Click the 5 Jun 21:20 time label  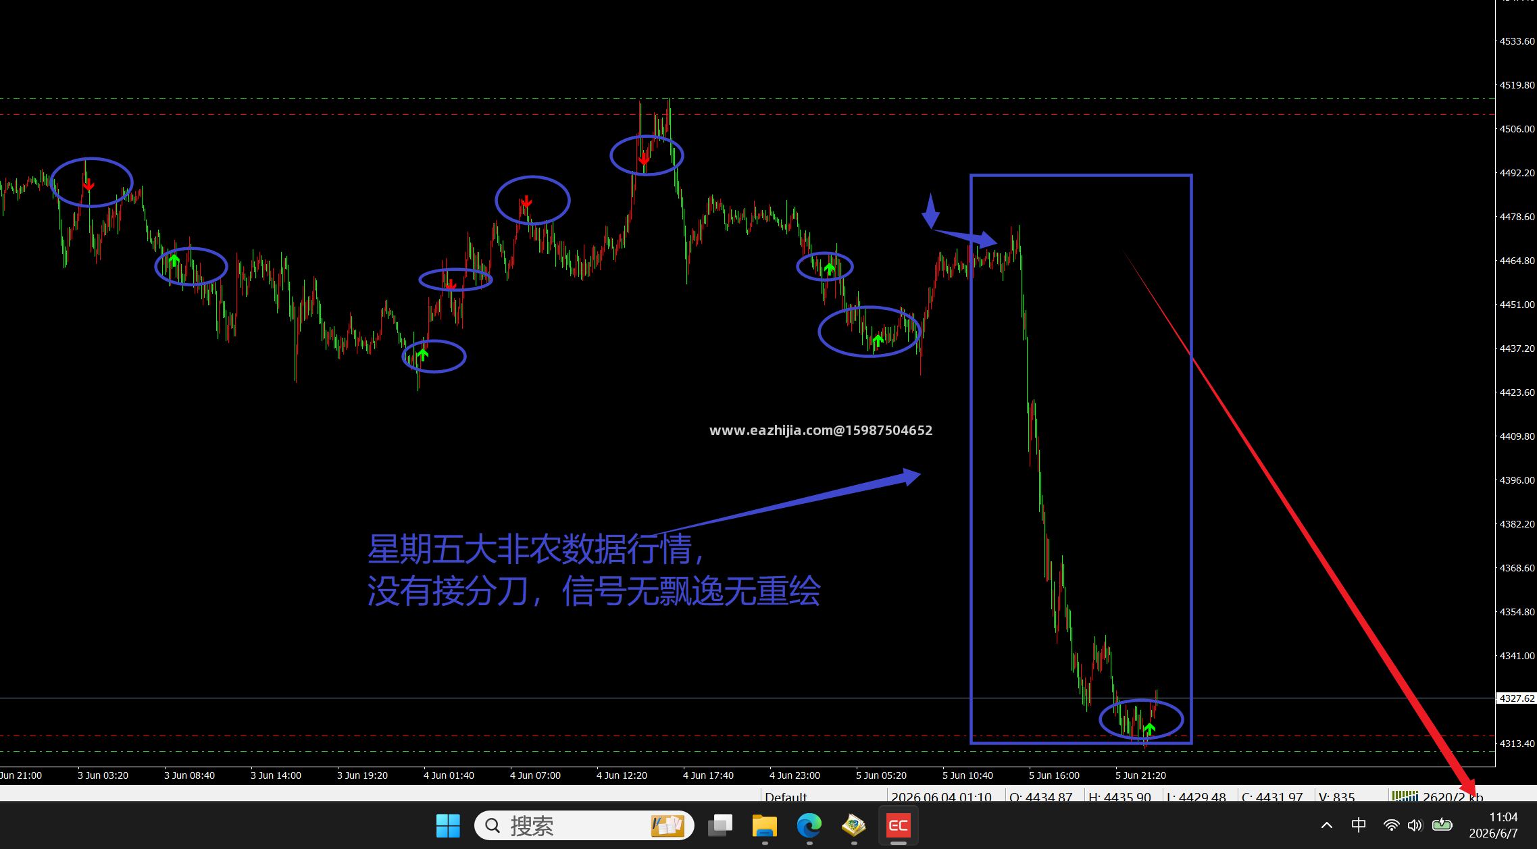pyautogui.click(x=1140, y=775)
